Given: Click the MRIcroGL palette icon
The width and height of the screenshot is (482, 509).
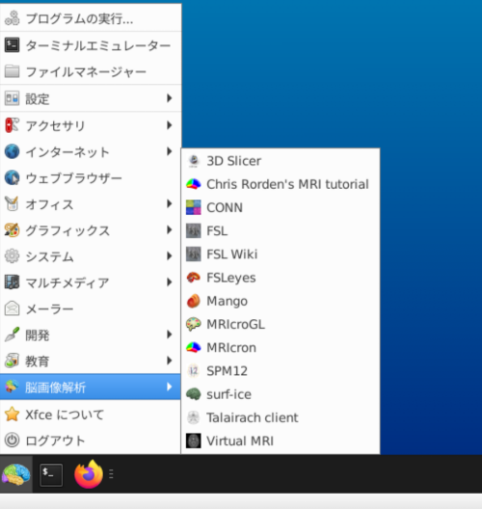Looking at the screenshot, I should 194,324.
